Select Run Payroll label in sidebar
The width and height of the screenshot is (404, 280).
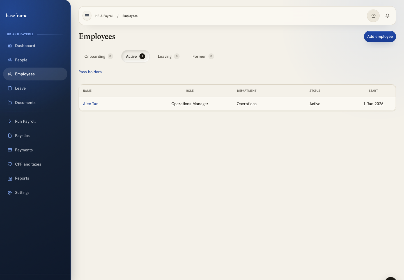(25, 121)
